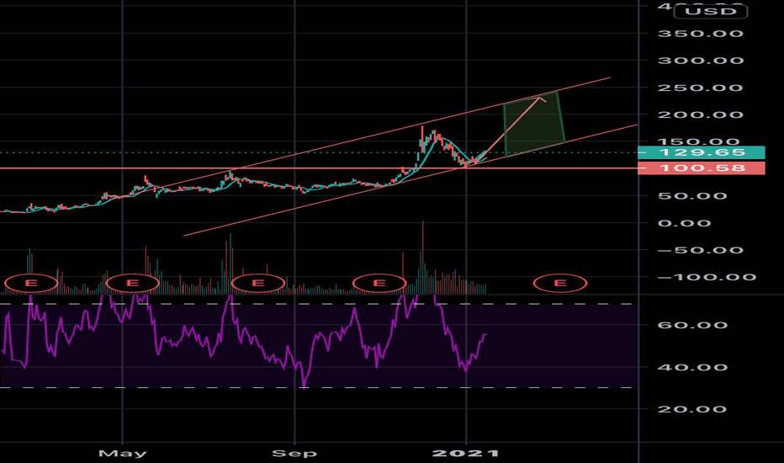Image resolution: width=784 pixels, height=463 pixels.
Task: Click the 129.65 current price label
Action: [702, 152]
